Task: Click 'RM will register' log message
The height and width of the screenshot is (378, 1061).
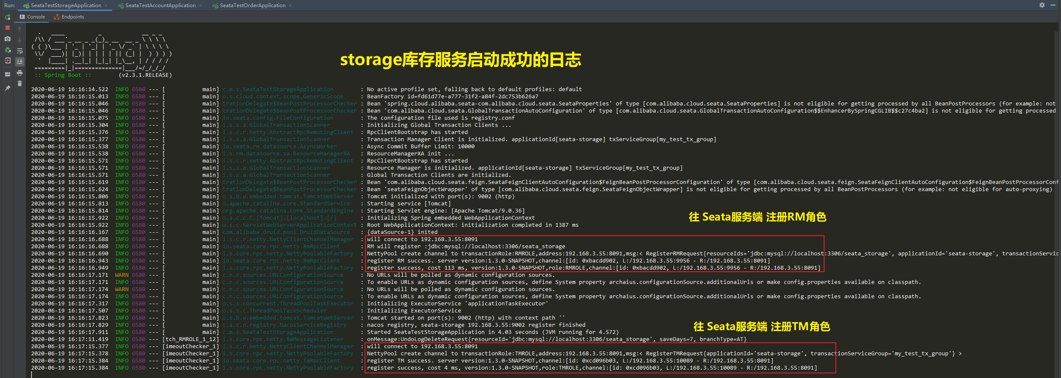Action: 466,247
